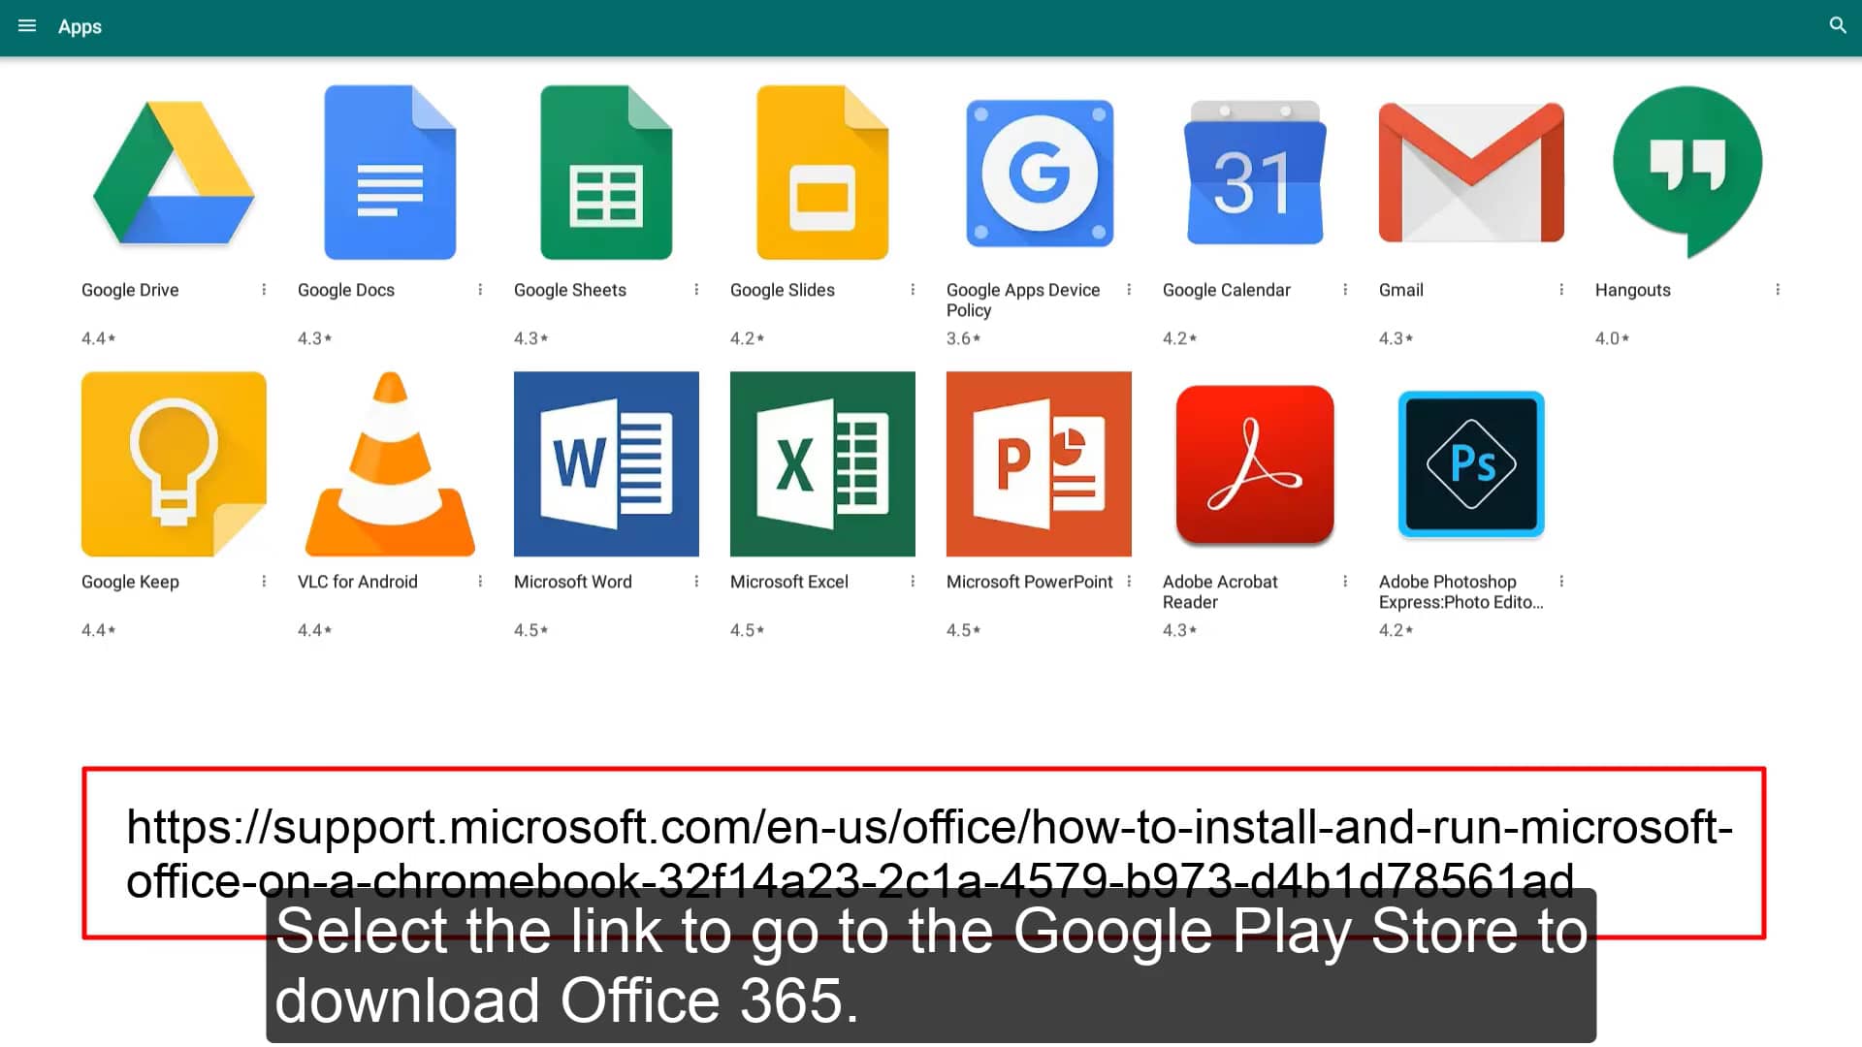Select the Apps heading in top bar

click(x=80, y=26)
